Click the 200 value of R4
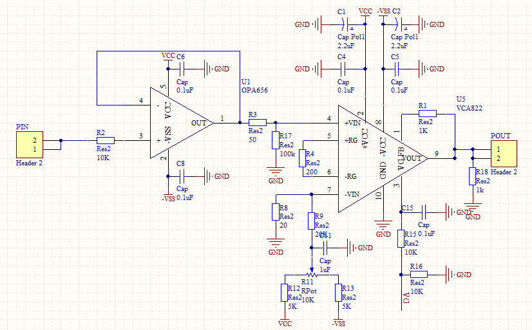 [312, 172]
